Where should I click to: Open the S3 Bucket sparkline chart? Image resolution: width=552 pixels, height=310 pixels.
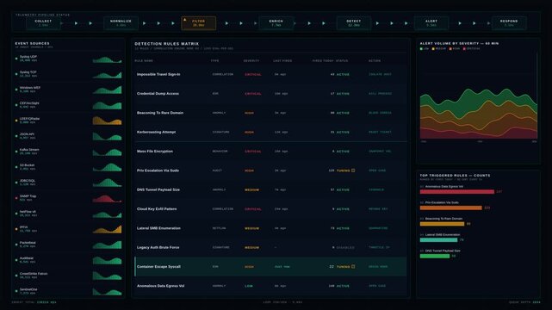click(x=107, y=167)
